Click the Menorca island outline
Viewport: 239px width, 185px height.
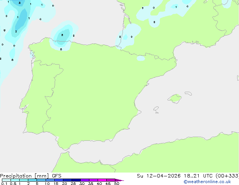(188, 93)
